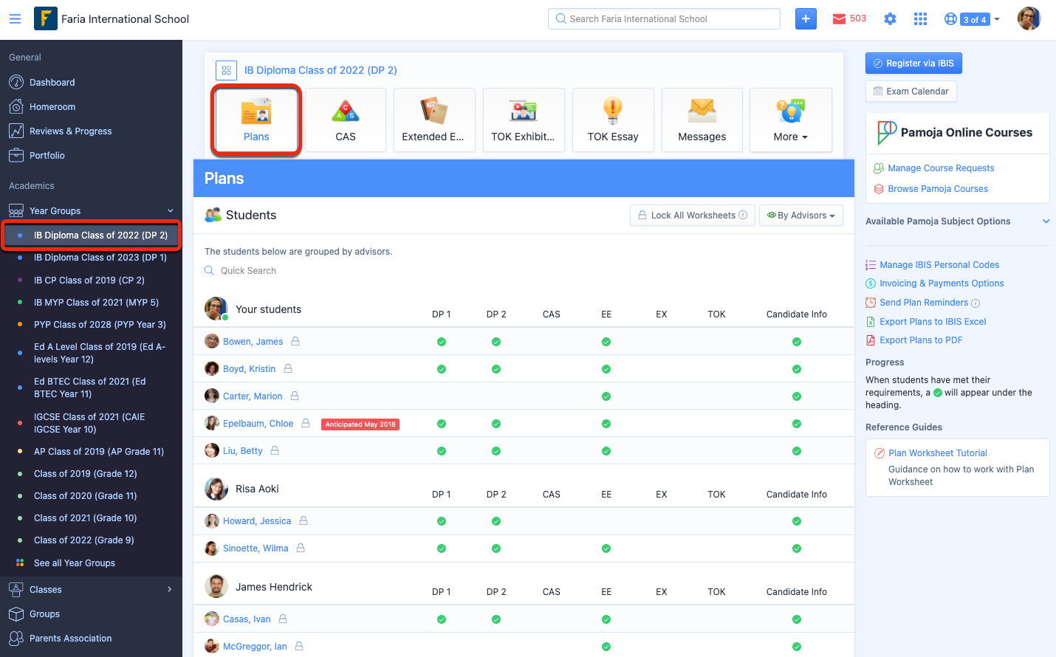
Task: Open the More dropdown tile
Action: point(791,120)
